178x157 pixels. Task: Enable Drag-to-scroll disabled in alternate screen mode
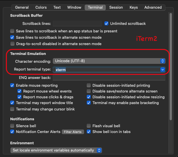click(12, 44)
